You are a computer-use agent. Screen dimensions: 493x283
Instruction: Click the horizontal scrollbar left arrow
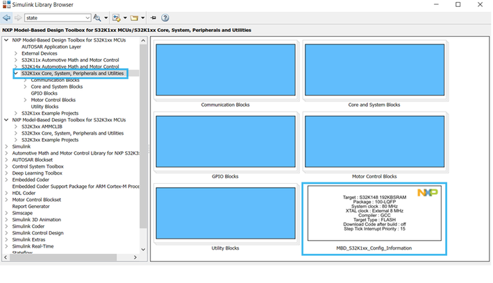6,257
